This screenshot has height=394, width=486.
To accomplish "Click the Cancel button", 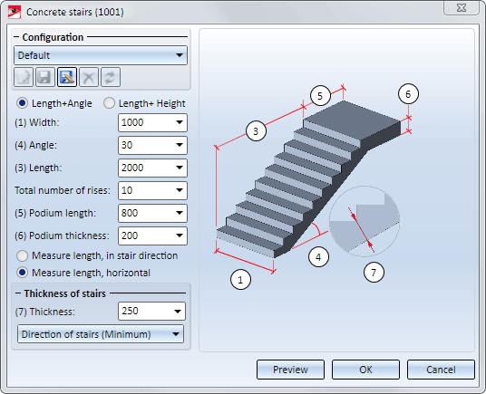I will tap(441, 370).
